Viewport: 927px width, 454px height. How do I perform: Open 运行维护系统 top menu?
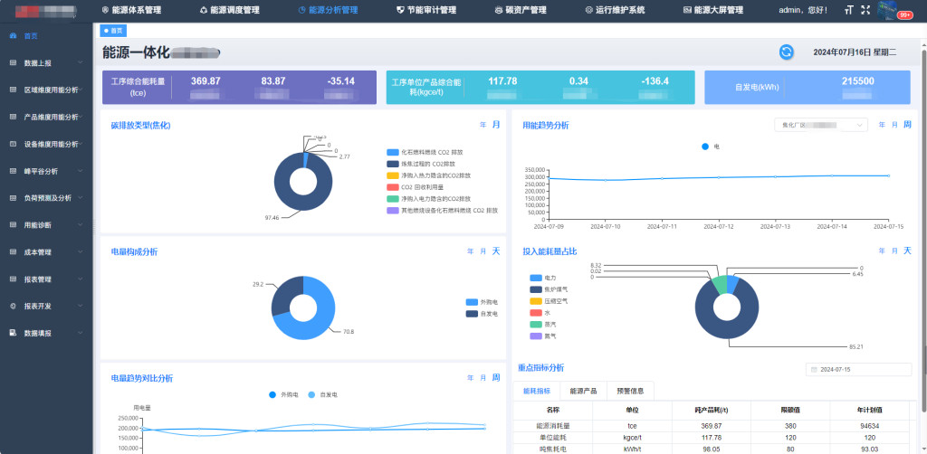615,10
